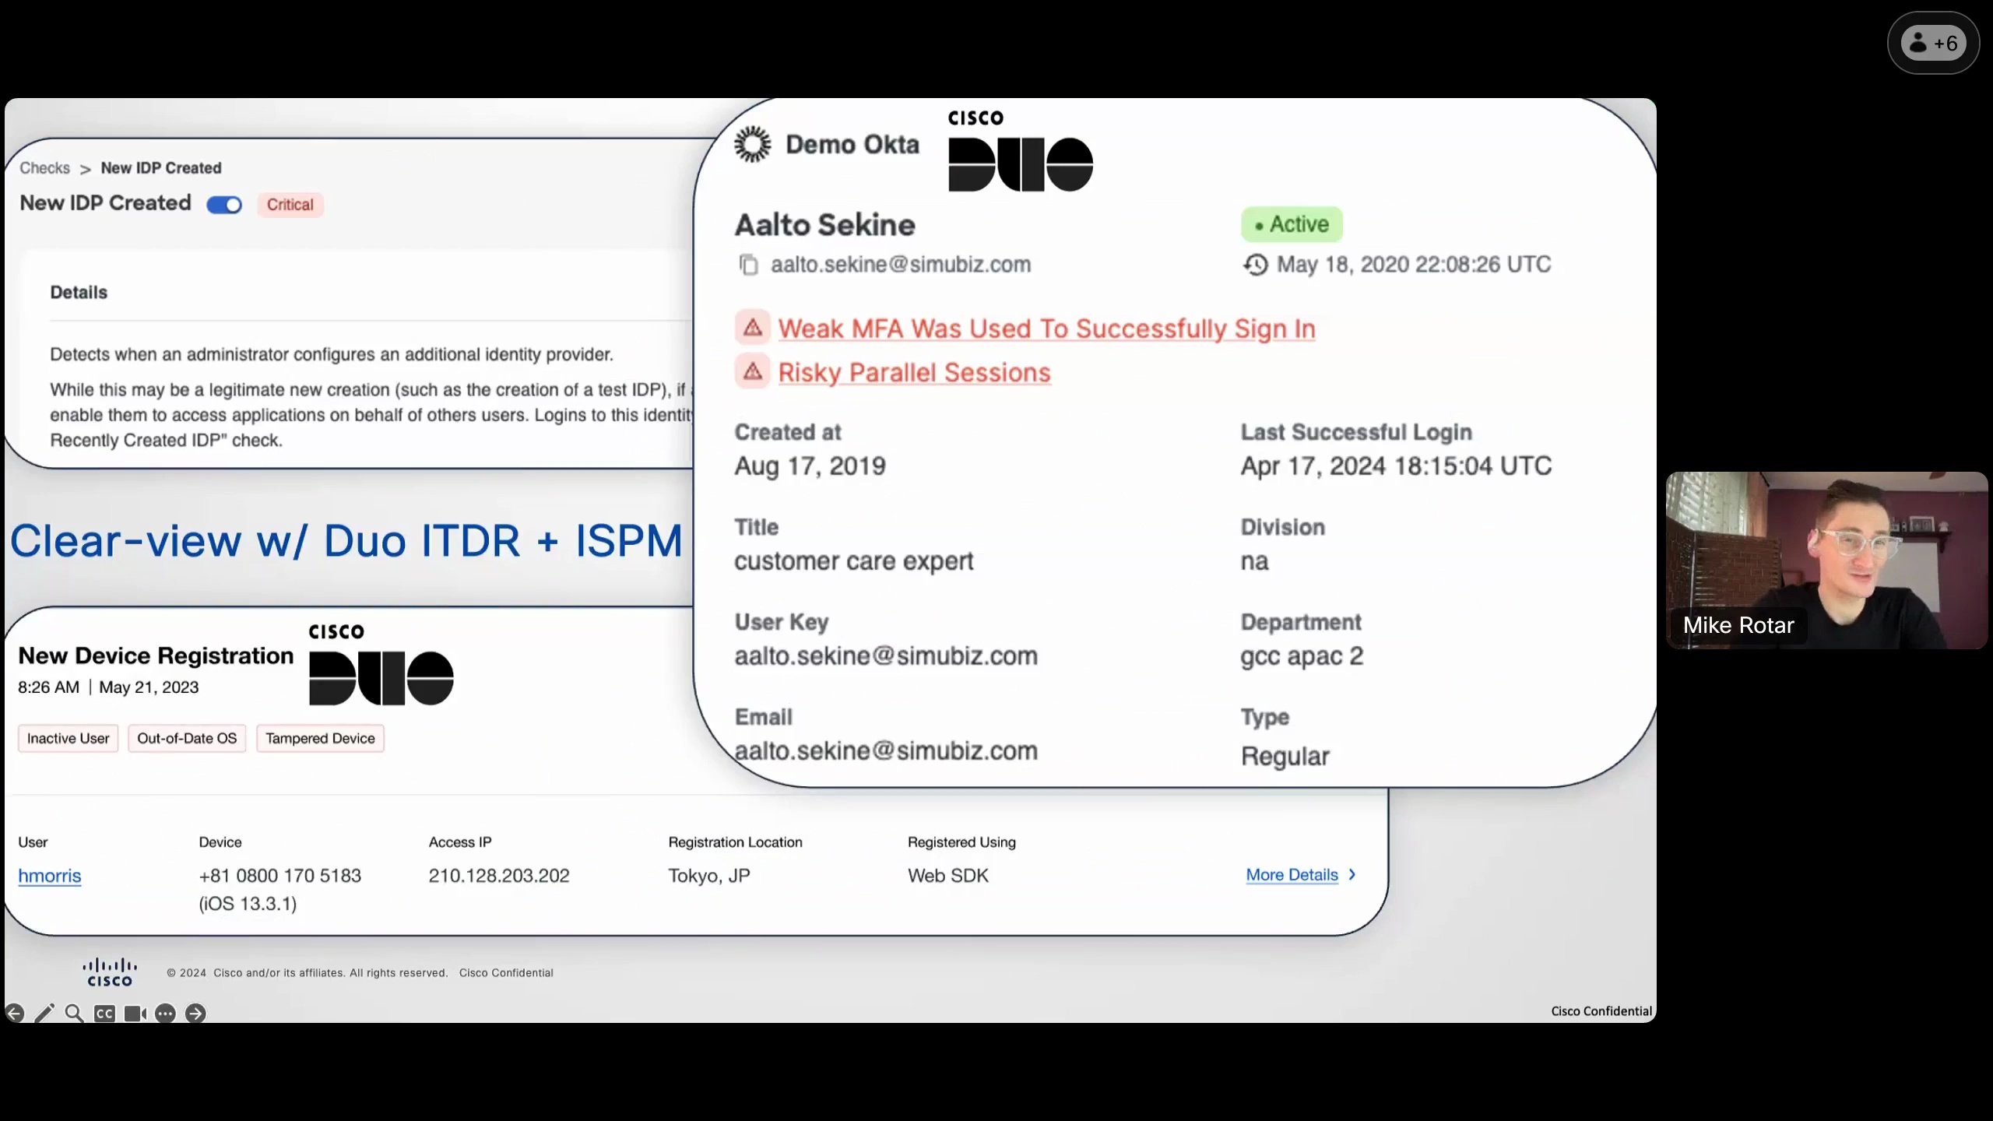This screenshot has height=1121, width=1993.
Task: Click the hmorris user link
Action: point(49,876)
